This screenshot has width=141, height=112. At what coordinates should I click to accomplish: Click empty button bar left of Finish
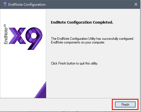pos(57,105)
